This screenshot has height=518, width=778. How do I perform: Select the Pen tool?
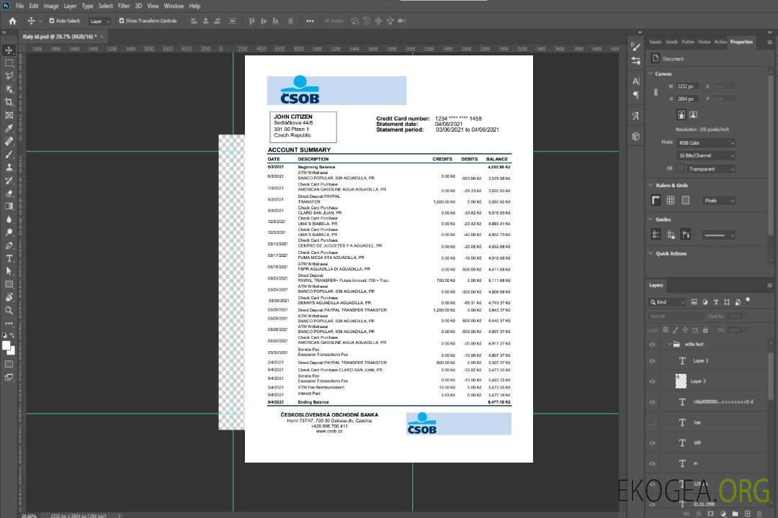[x=9, y=245]
